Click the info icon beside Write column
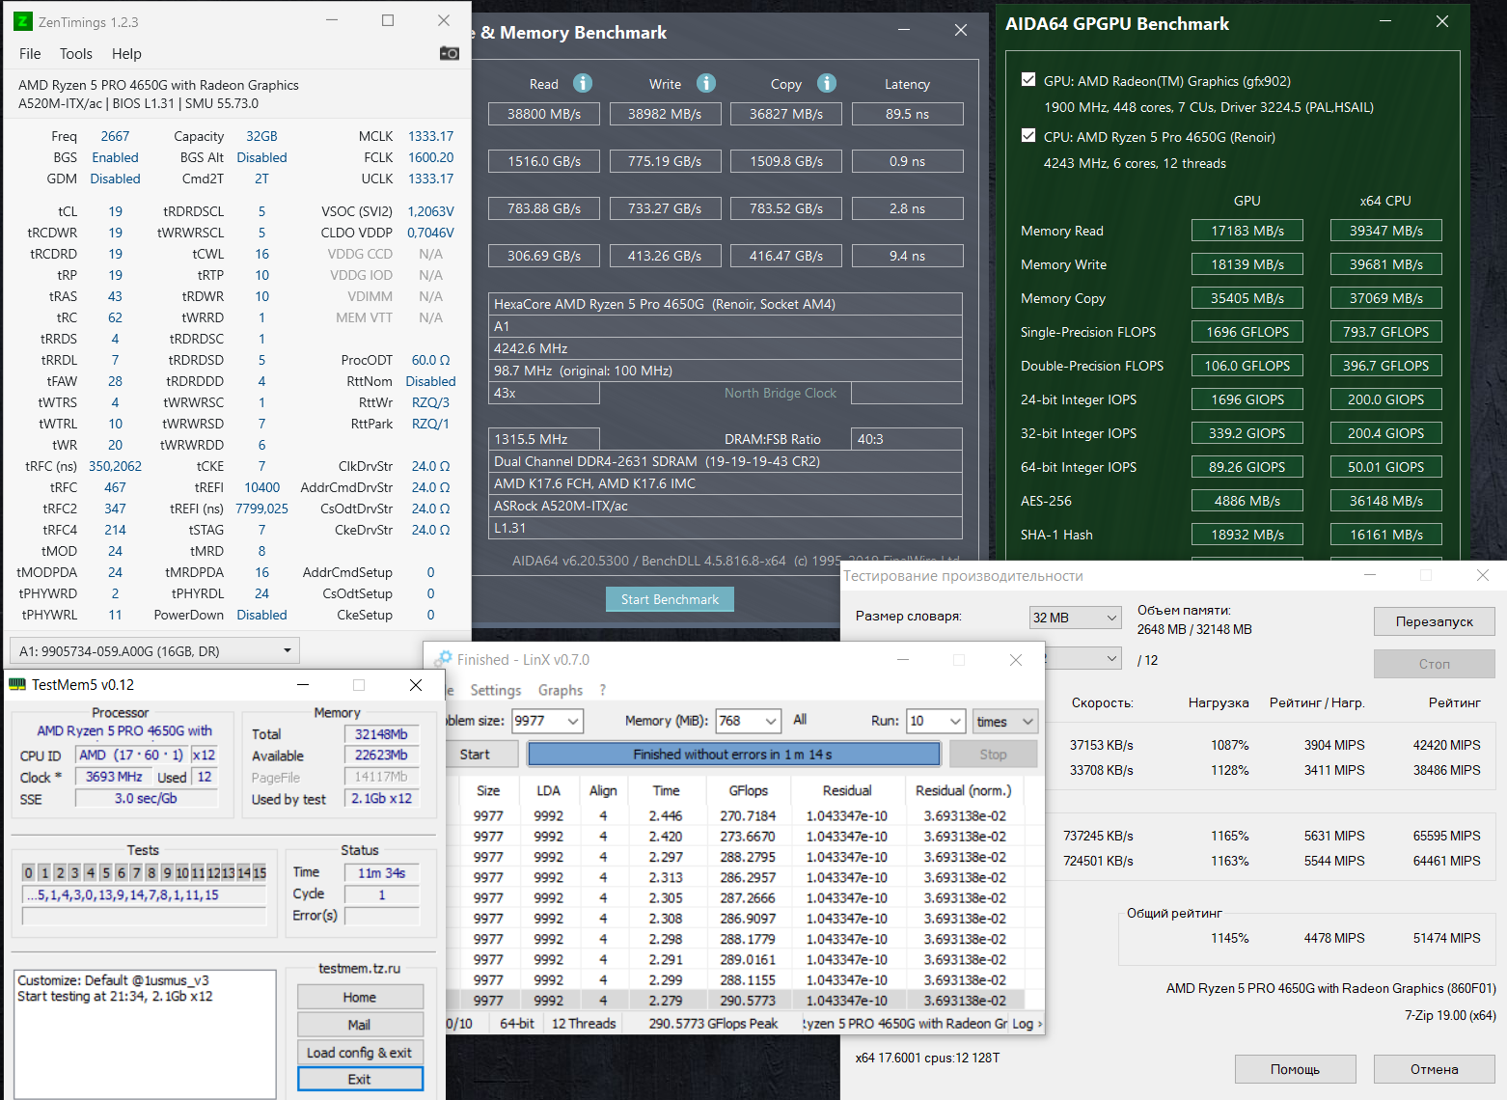 pyautogui.click(x=706, y=83)
